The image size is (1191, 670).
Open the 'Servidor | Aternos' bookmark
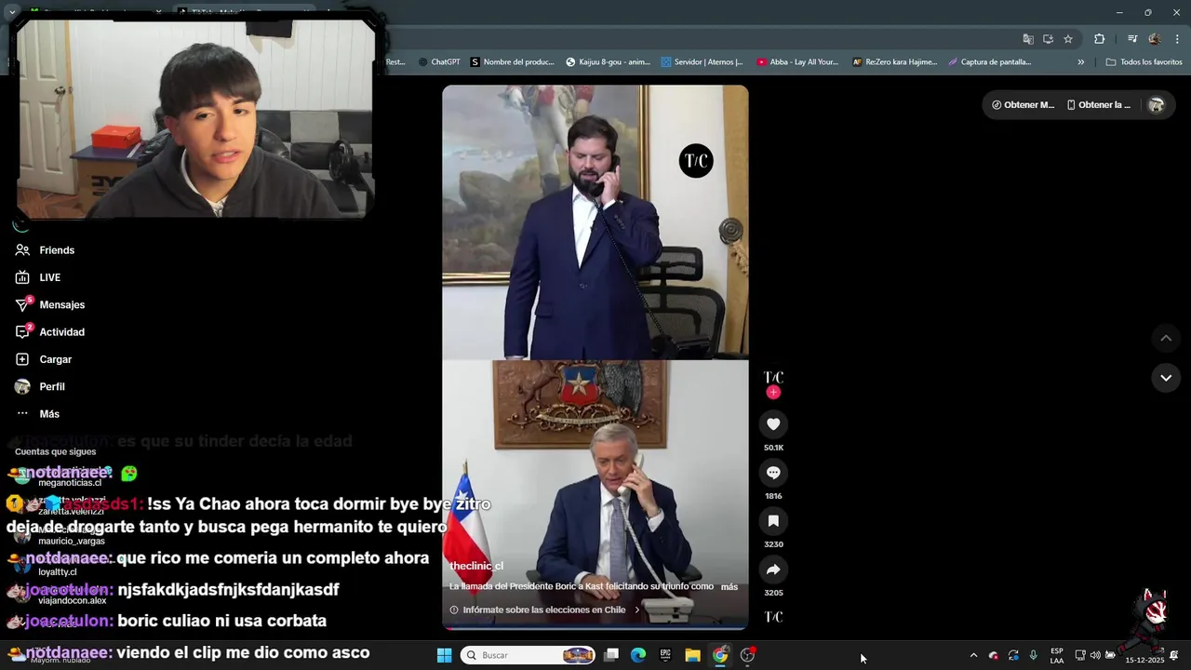click(702, 62)
